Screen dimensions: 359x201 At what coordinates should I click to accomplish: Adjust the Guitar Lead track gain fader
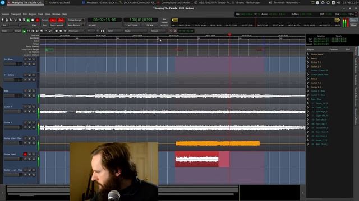(13, 159)
